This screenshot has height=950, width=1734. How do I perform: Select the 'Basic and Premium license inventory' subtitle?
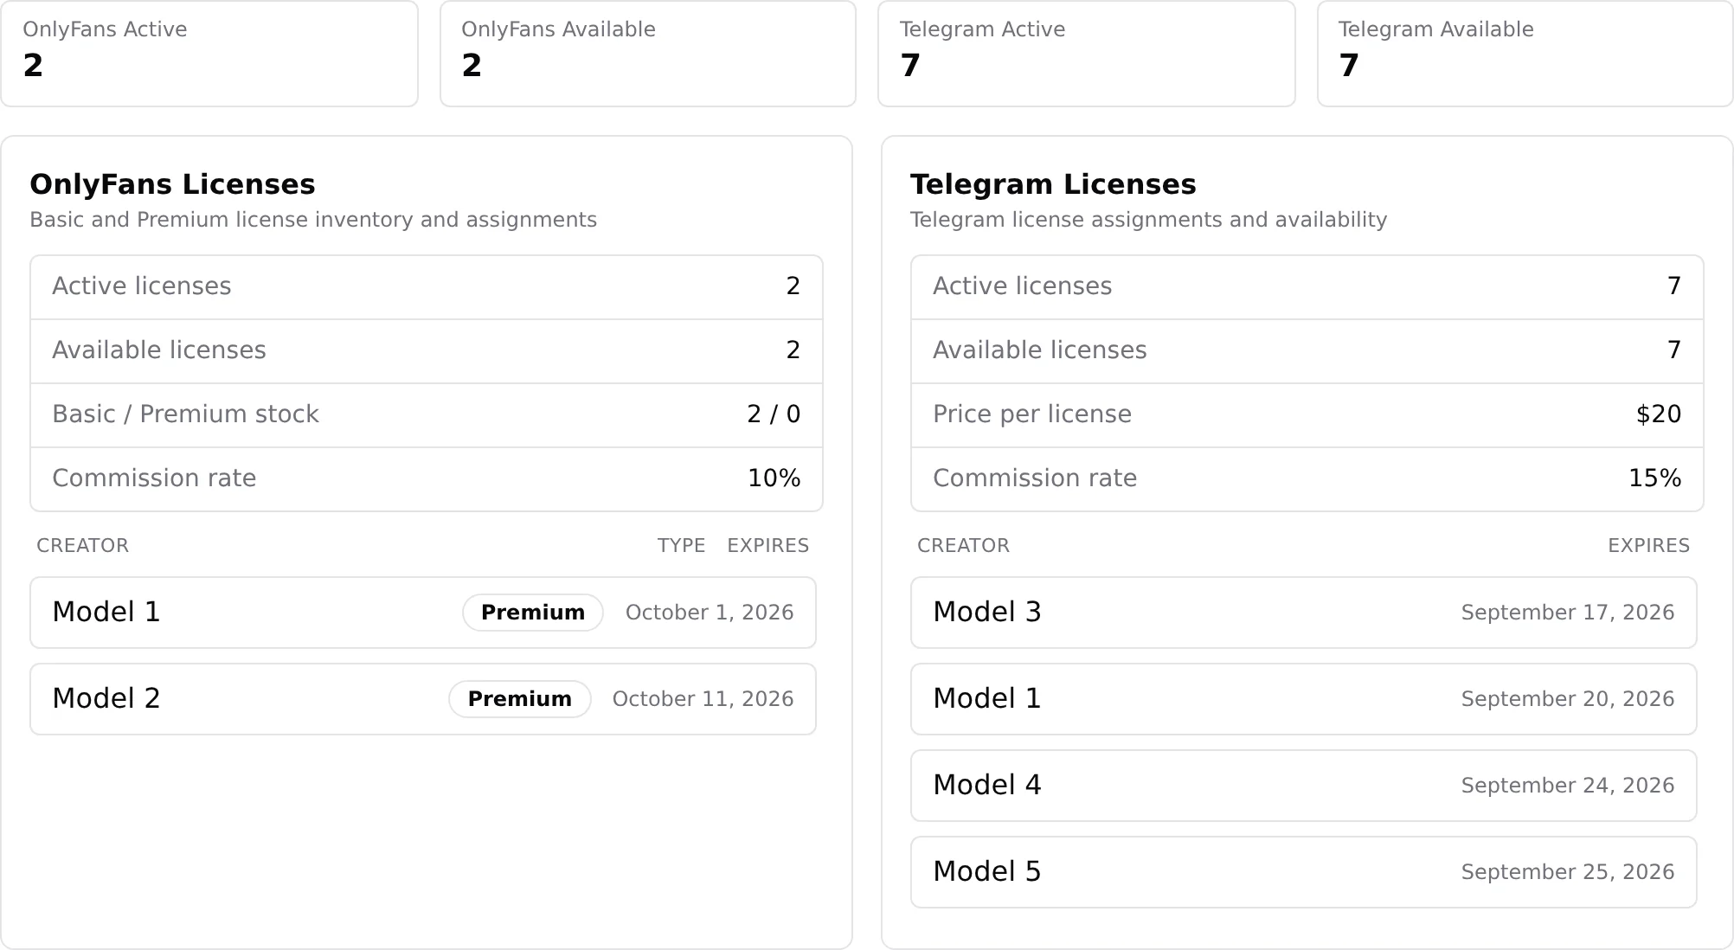pyautogui.click(x=313, y=220)
